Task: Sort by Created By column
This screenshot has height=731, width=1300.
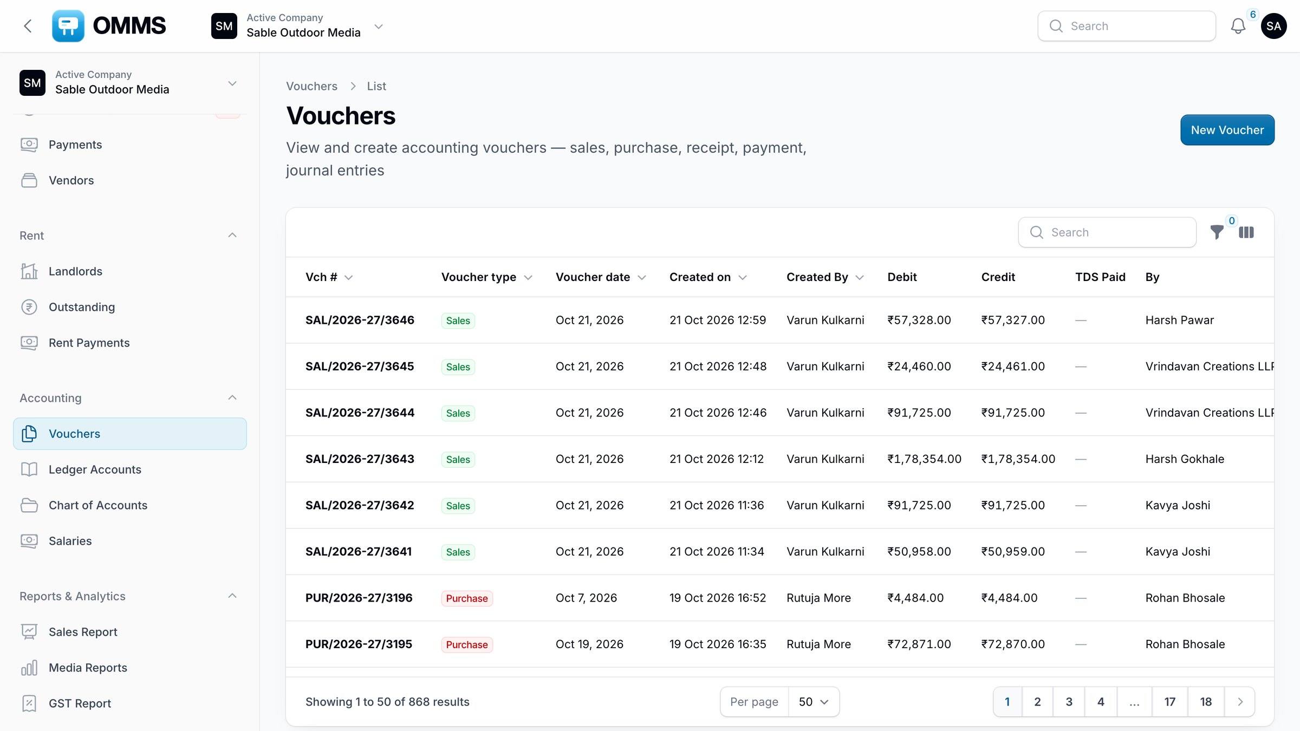Action: pyautogui.click(x=825, y=277)
